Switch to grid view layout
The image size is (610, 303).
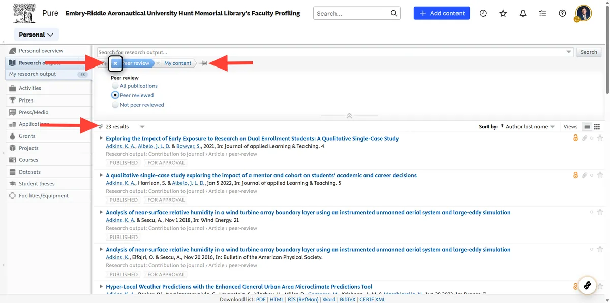597,127
